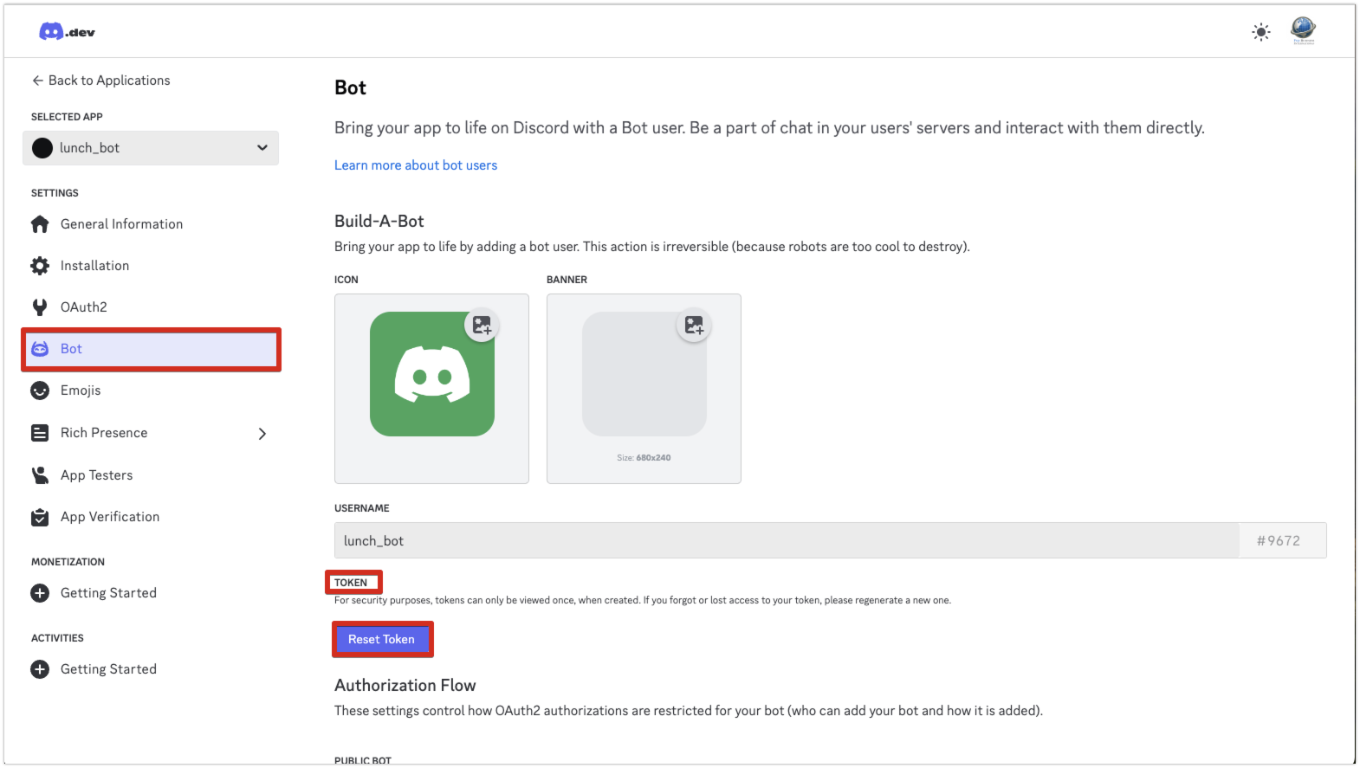Image resolution: width=1360 pixels, height=768 pixels.
Task: Open the Installation settings page
Action: pyautogui.click(x=94, y=266)
